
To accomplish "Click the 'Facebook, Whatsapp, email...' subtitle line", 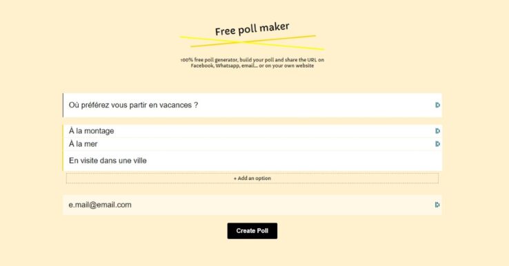I will tap(252, 65).
